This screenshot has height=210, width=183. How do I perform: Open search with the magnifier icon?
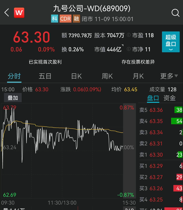175,13
